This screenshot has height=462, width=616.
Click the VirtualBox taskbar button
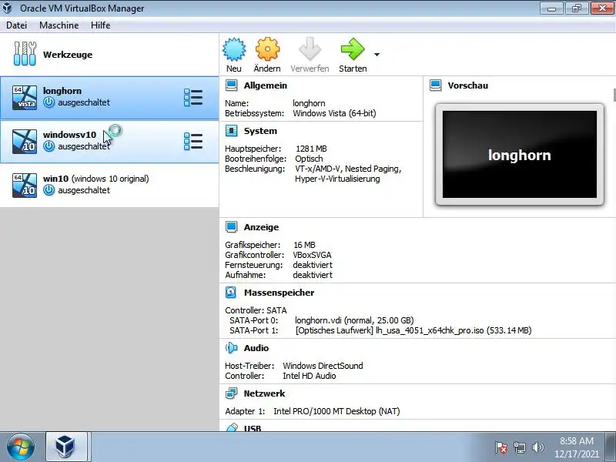coord(66,447)
